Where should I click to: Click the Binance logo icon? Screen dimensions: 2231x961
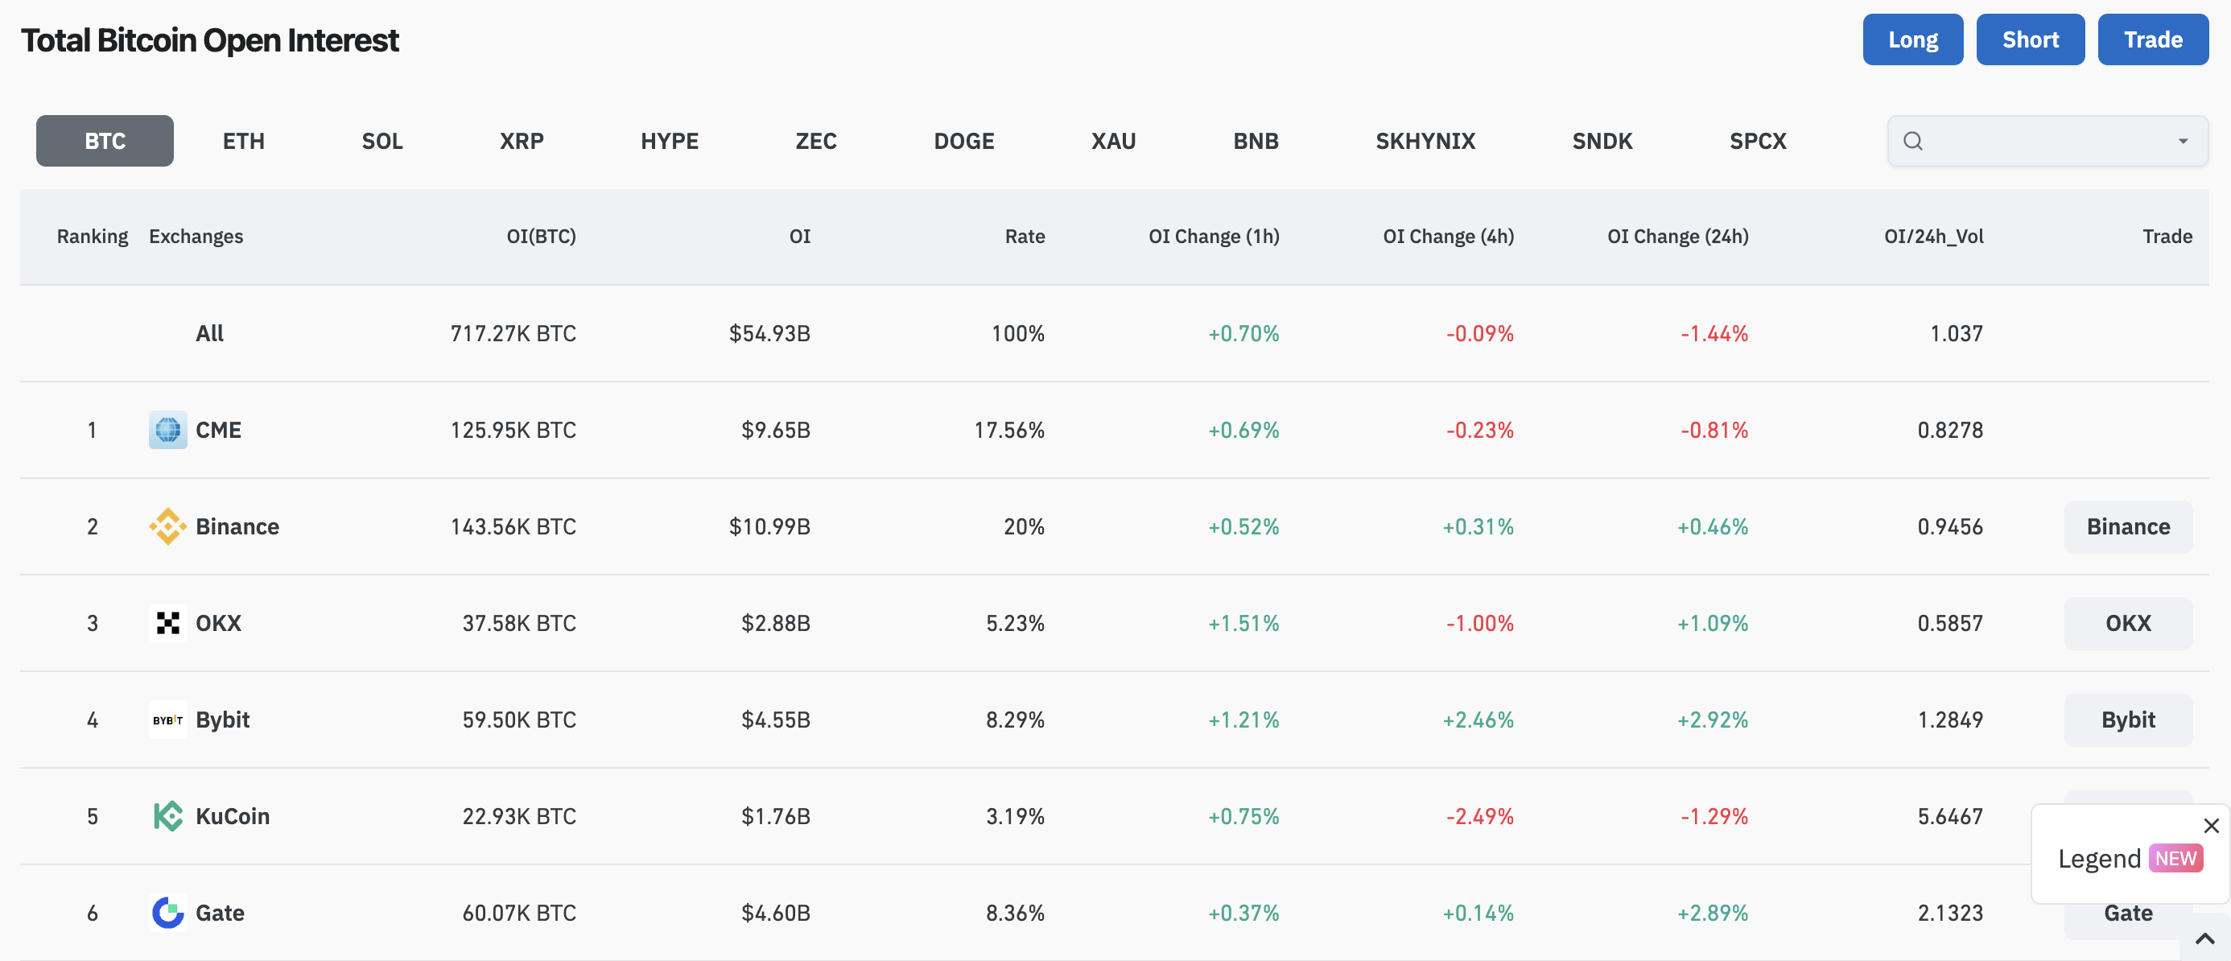pos(168,526)
